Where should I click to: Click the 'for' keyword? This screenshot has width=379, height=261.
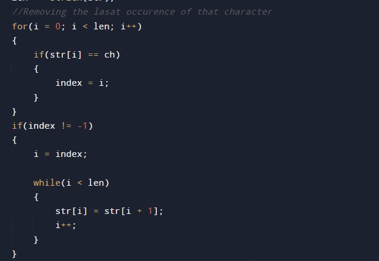click(20, 26)
